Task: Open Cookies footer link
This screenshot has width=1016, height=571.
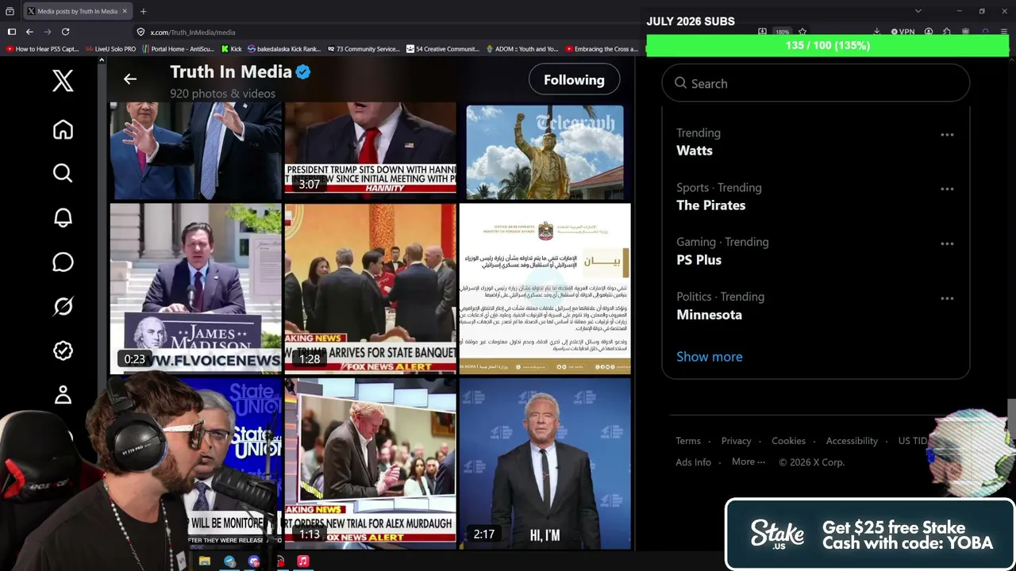Action: (788, 441)
